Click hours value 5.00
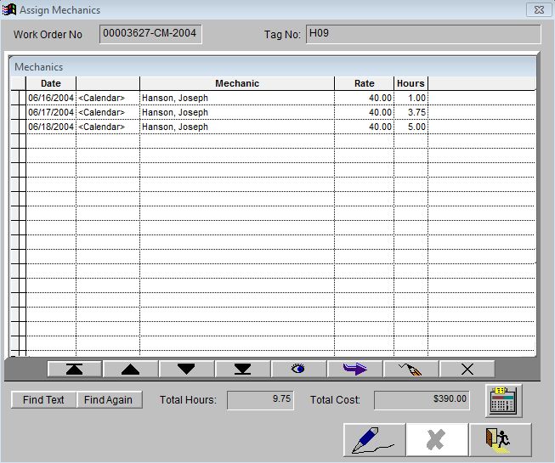Image resolution: width=555 pixels, height=463 pixels. [411, 127]
